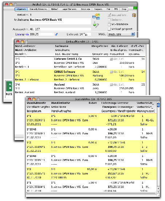Click the order number 1*20100395
Viewport: 165px width, 201px height.
pos(59,178)
